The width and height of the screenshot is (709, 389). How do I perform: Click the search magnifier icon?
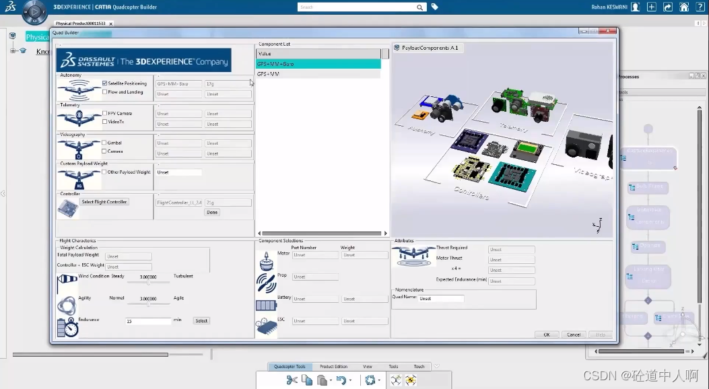(419, 7)
